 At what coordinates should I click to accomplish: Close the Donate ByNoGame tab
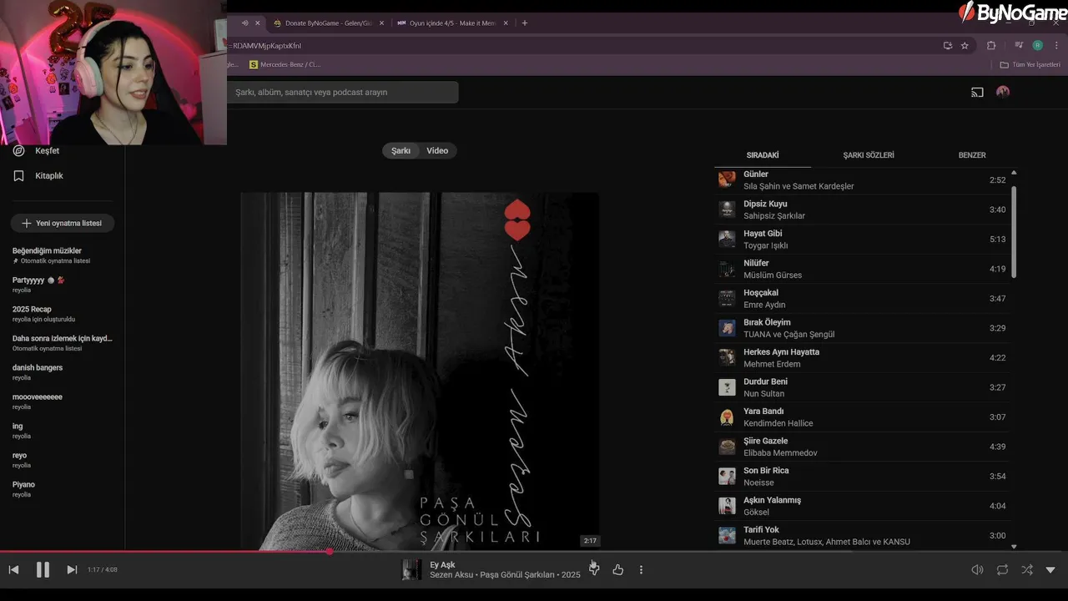pyautogui.click(x=382, y=23)
